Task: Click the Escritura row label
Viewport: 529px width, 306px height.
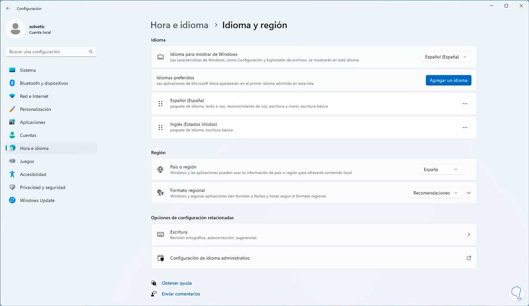Action: pyautogui.click(x=179, y=232)
